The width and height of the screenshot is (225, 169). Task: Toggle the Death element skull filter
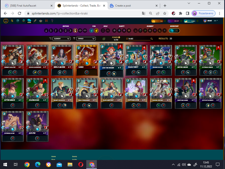point(155,31)
